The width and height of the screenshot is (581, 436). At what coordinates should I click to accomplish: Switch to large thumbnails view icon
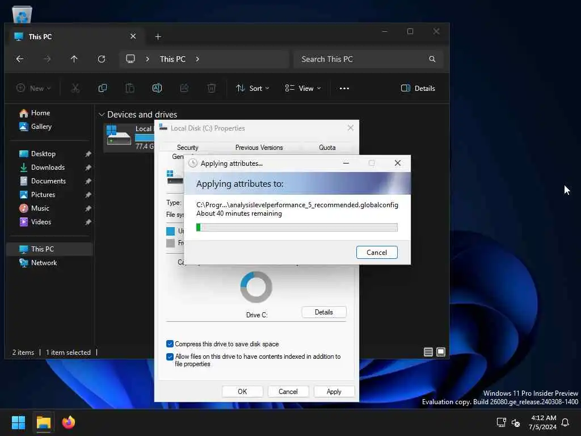click(x=440, y=352)
